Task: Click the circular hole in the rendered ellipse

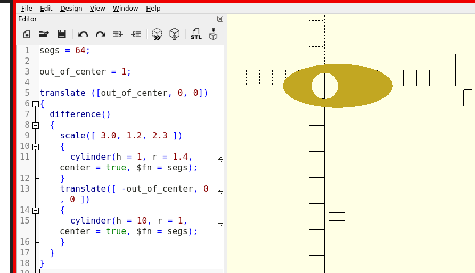Action: tap(325, 86)
